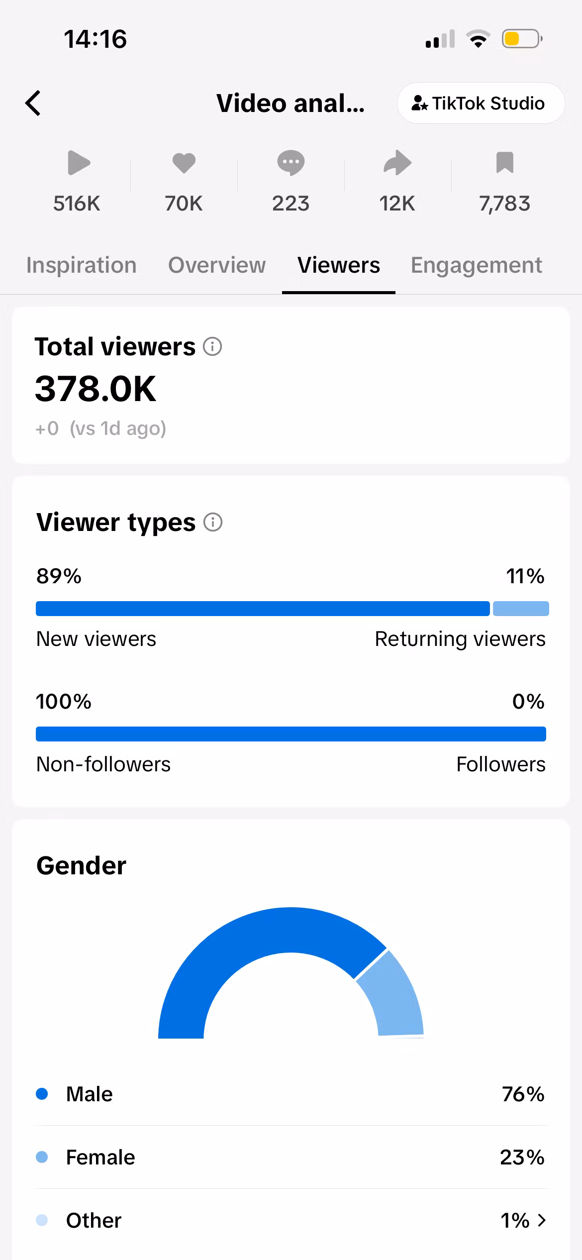Image resolution: width=582 pixels, height=1260 pixels.
Task: Select the Female gender row
Action: 291,1157
